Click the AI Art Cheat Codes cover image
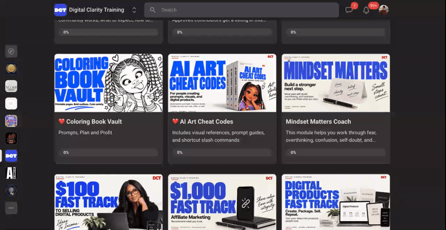Screen dimensions: 446x230 point(222,83)
